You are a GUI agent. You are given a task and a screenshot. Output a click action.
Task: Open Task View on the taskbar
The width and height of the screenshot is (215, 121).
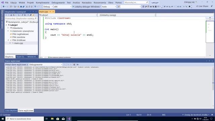[x=47, y=119]
